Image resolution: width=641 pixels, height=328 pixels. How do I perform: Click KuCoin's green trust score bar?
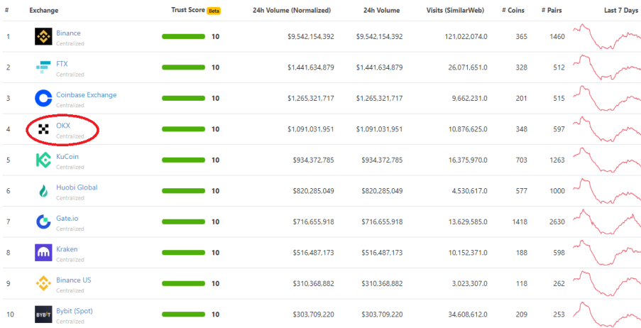184,160
